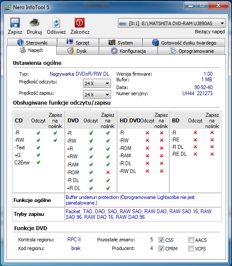The image size is (232, 266).
Task: Click the Sprzęt tab computer icon
Action: (70, 42)
